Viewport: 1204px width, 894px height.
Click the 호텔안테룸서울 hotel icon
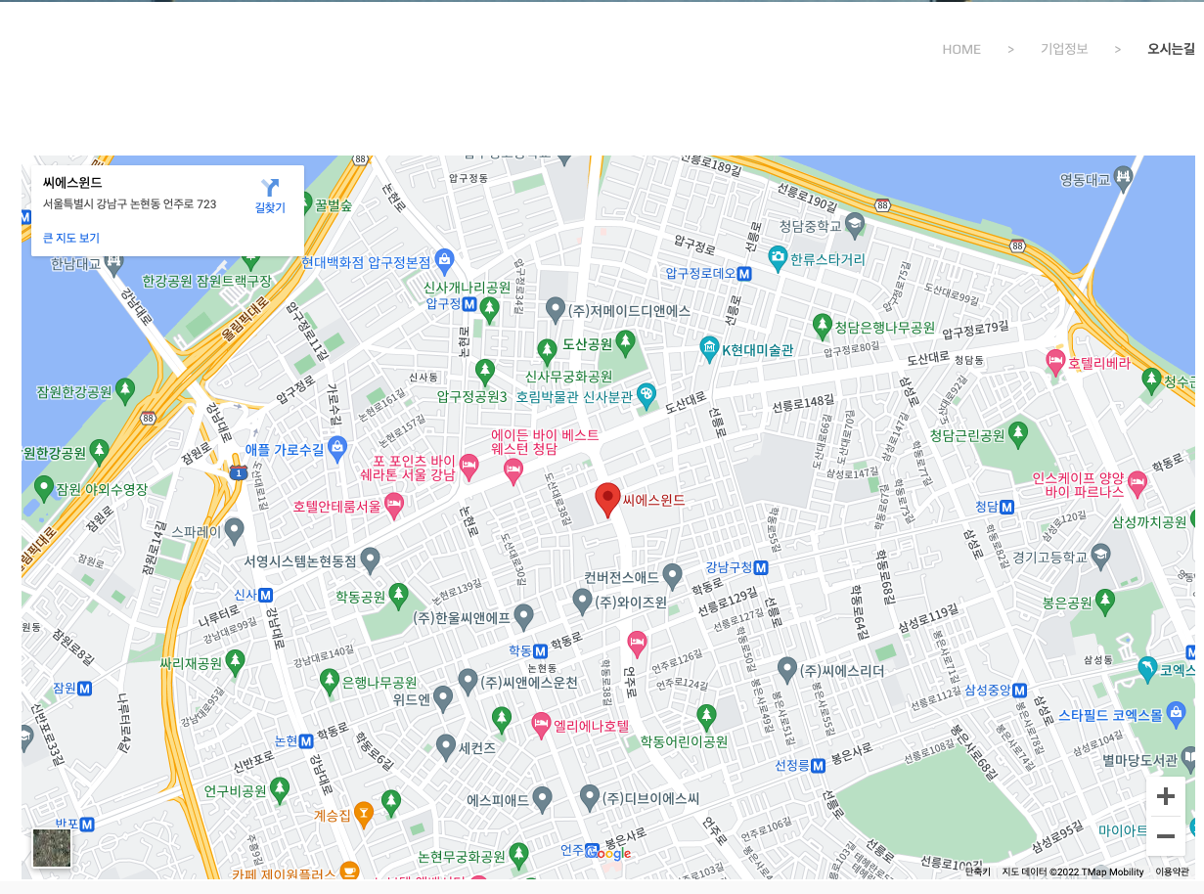pos(394,506)
